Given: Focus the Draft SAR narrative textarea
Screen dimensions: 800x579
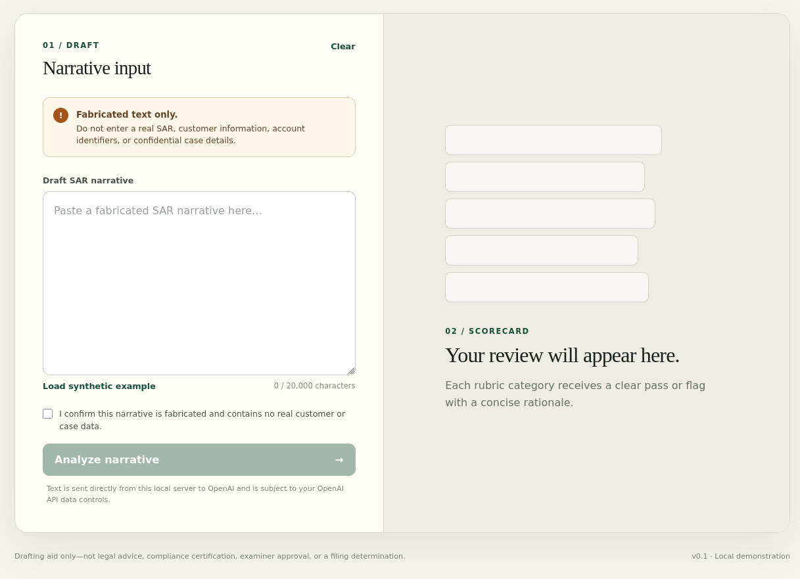Looking at the screenshot, I should (x=199, y=283).
